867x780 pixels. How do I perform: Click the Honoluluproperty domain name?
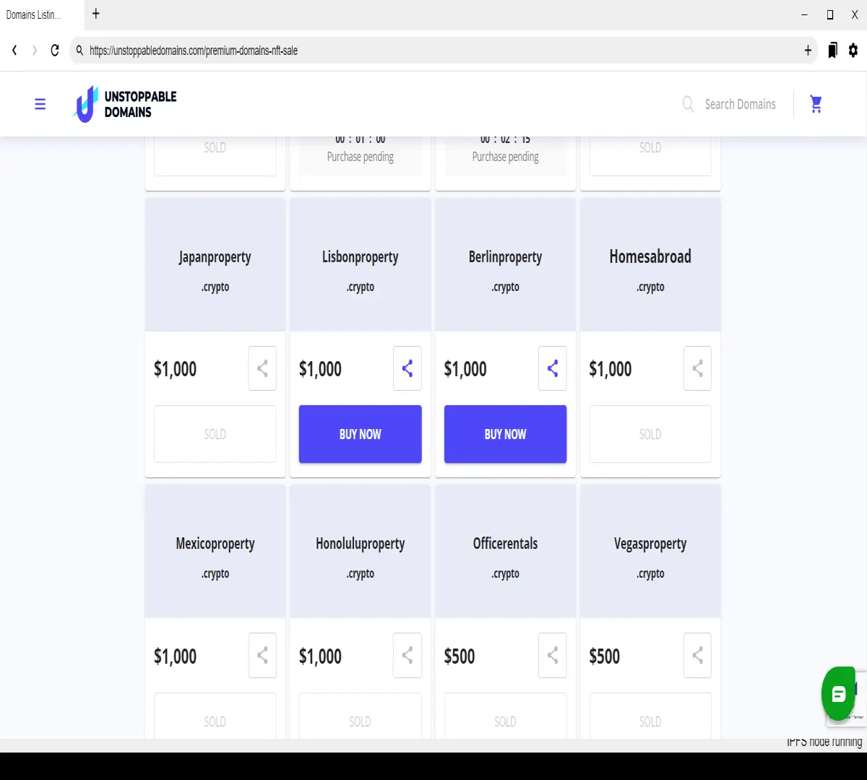361,544
